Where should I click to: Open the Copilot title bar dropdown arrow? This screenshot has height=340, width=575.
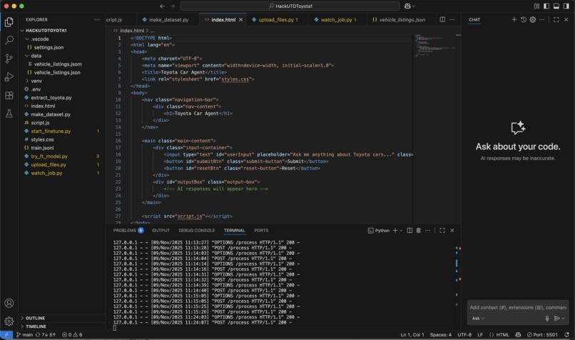tap(414, 6)
